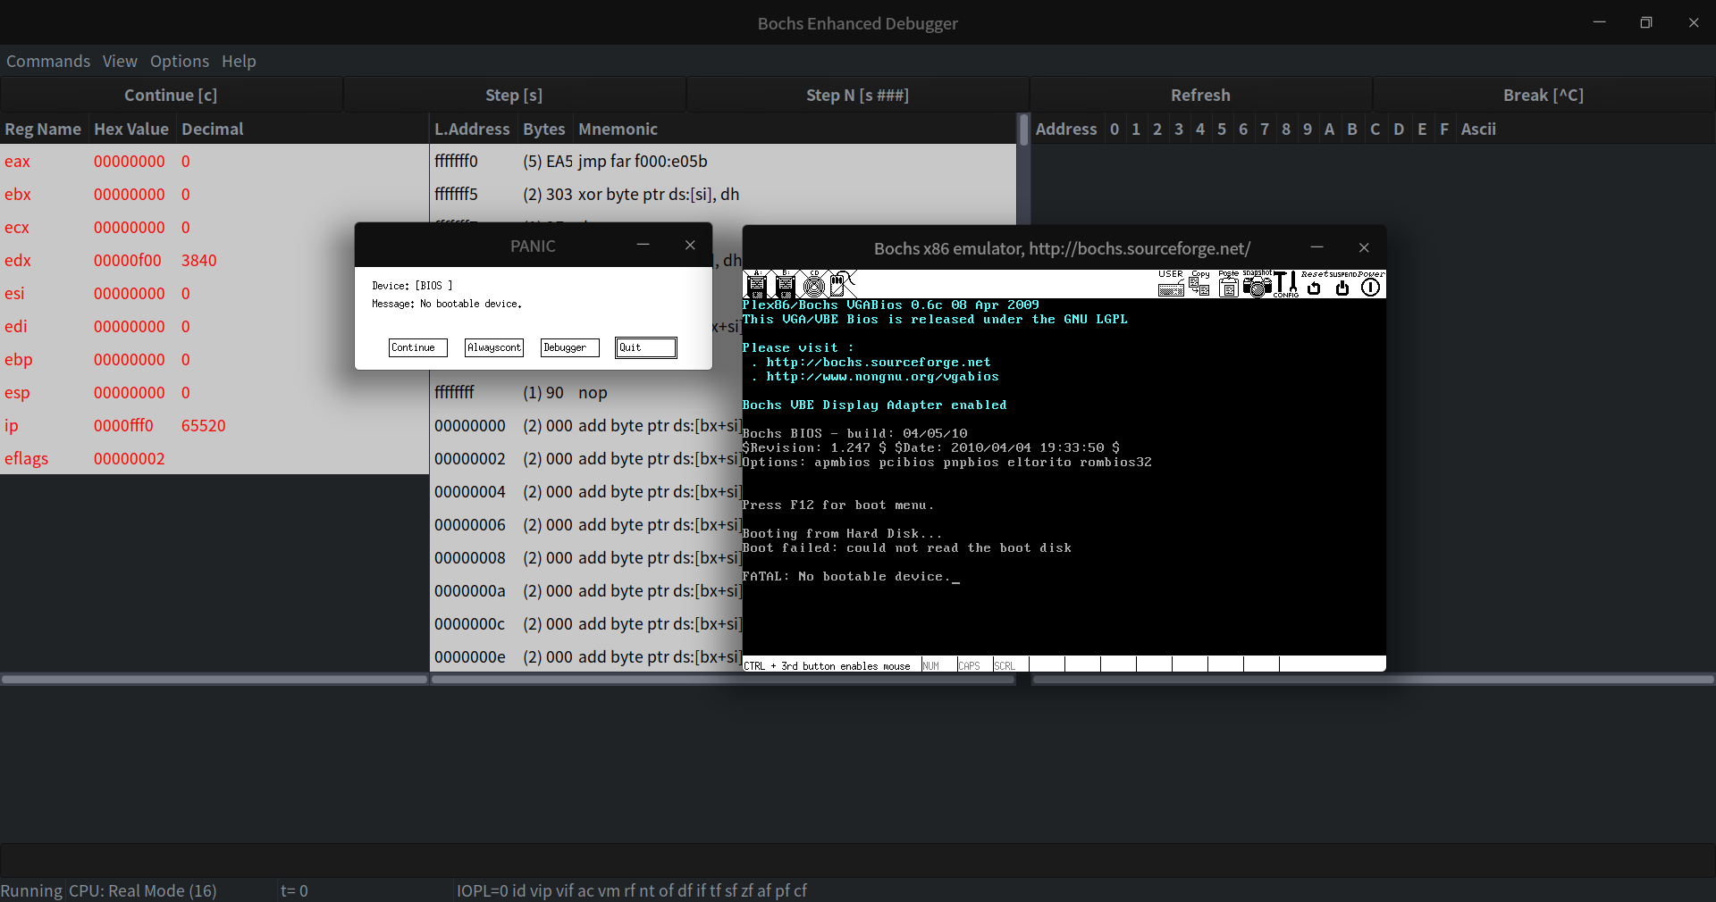Select the ebx register row

tap(214, 194)
